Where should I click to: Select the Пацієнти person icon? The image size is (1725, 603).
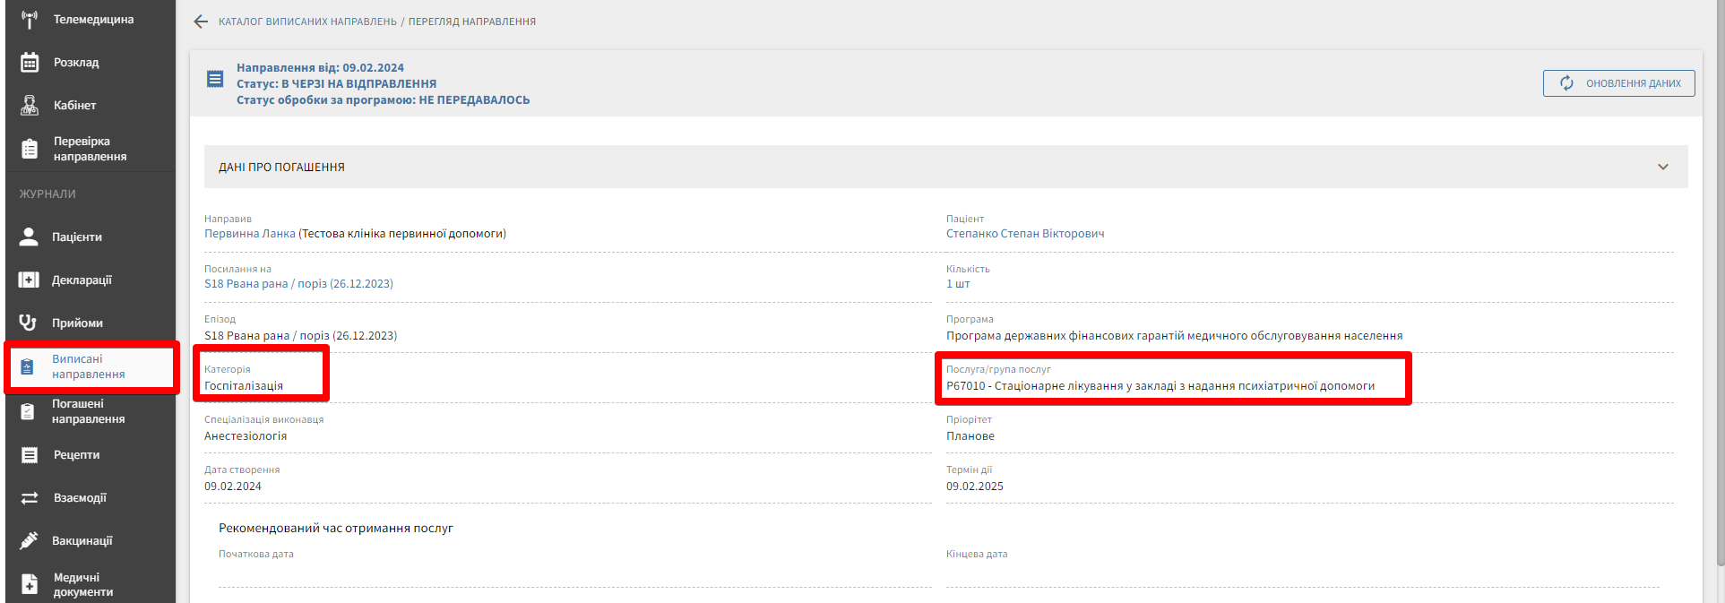29,237
